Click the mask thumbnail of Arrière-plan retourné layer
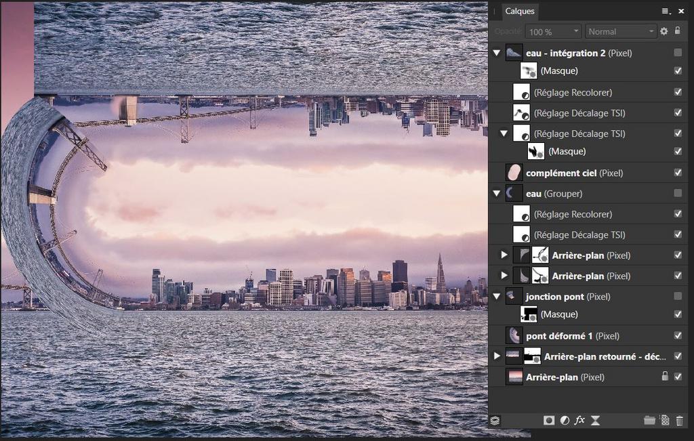694x441 pixels. click(x=532, y=356)
